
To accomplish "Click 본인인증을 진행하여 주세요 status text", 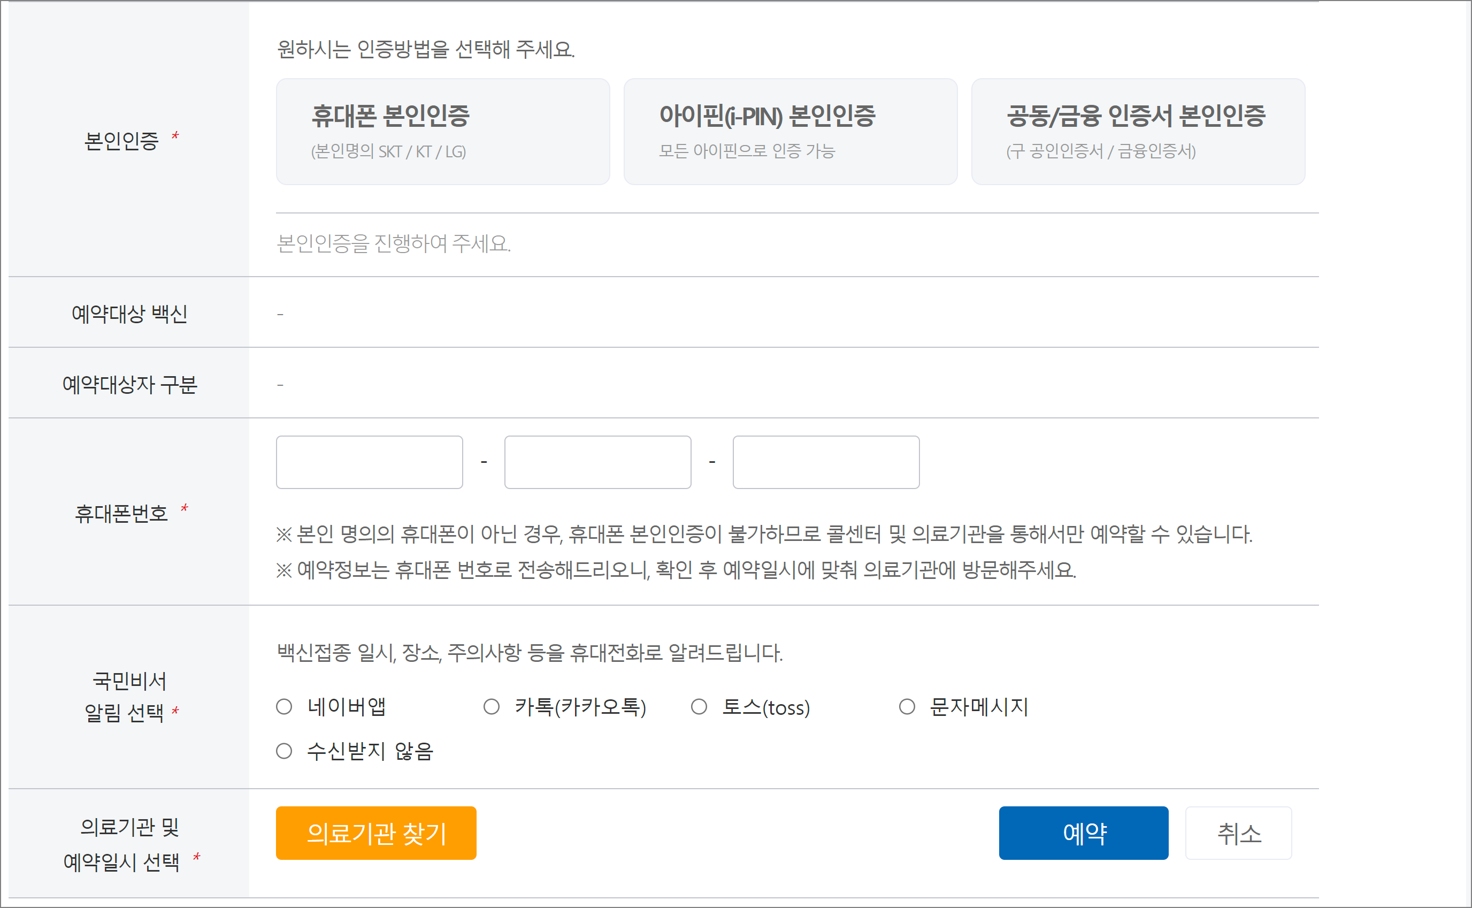I will [393, 243].
